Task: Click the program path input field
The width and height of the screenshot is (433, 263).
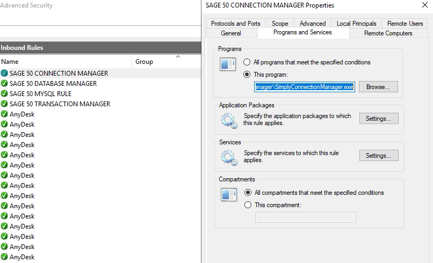Action: tap(304, 87)
